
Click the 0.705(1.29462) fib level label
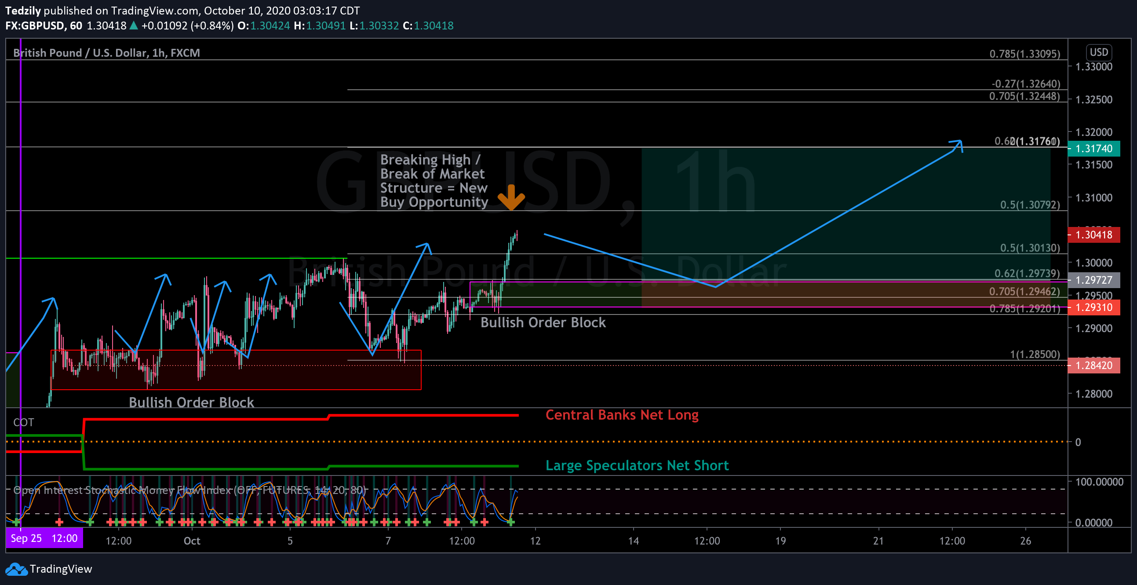click(x=1024, y=291)
